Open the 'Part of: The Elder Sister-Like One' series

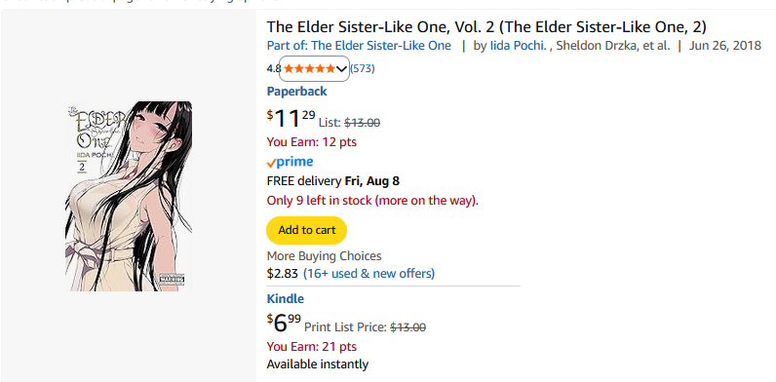coord(359,46)
